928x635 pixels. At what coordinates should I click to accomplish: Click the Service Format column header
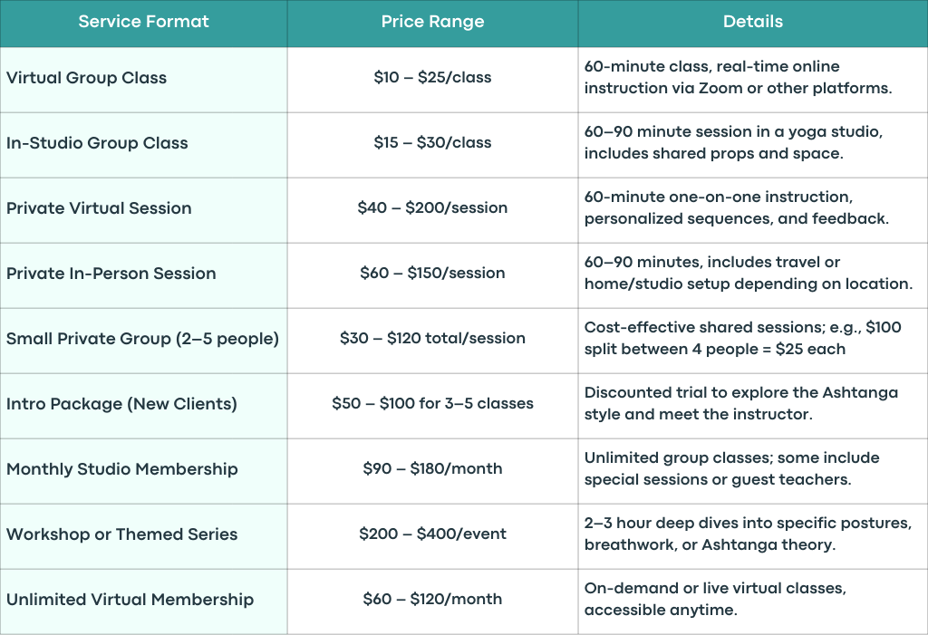(144, 22)
